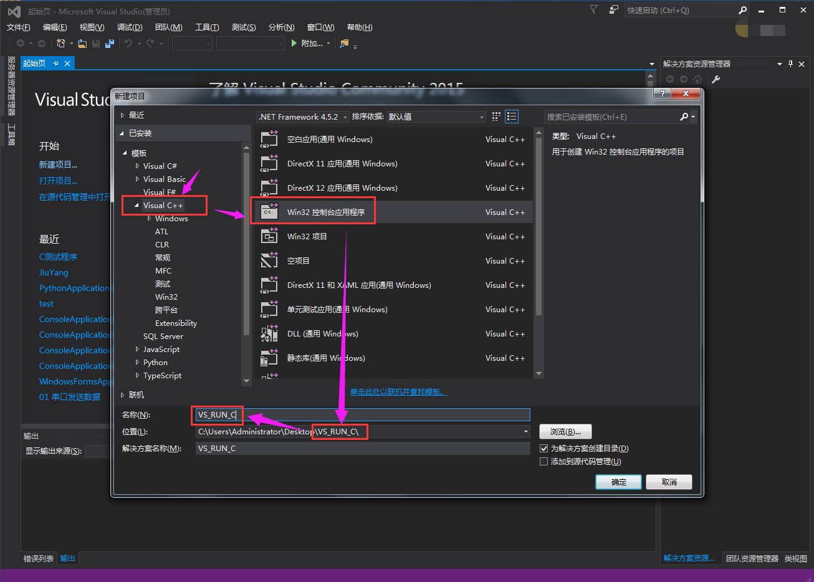Click the Solution Explorer properties wrench icon
814x582 pixels.
tap(716, 79)
